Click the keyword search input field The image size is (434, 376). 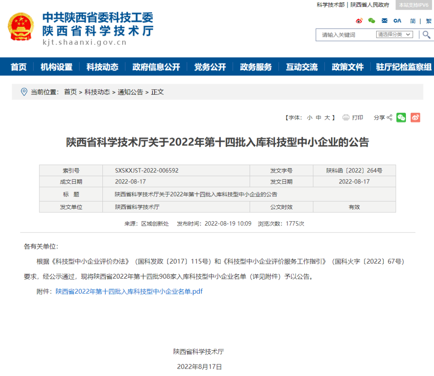pyautogui.click(x=346, y=35)
